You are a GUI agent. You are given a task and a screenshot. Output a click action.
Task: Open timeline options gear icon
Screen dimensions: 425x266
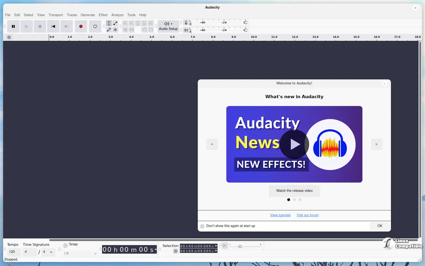pos(9,37)
